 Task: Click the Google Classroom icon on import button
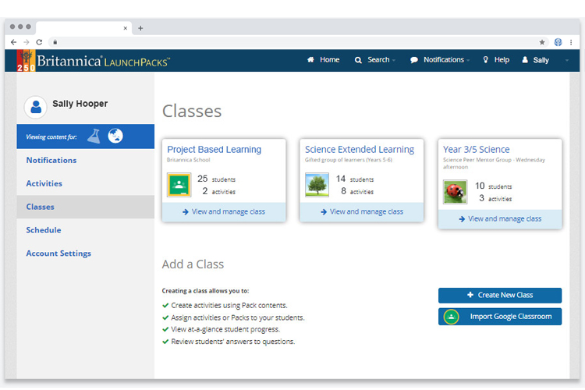click(451, 317)
